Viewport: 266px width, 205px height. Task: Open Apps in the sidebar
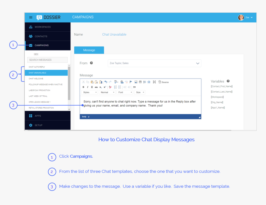pos(48,116)
